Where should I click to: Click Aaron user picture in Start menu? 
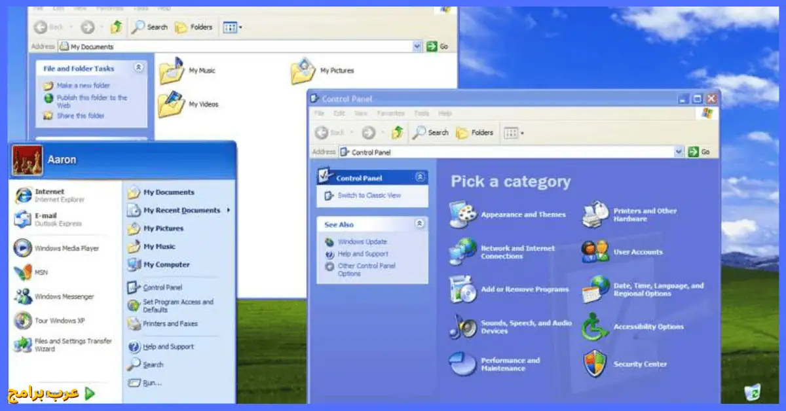coord(27,160)
